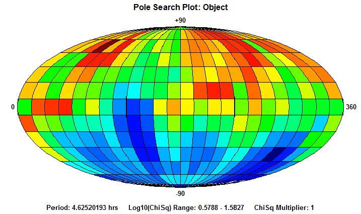This screenshot has height=214, width=361.
Task: Click the "Pole Search Plot: Object" title
Action: (x=180, y=8)
